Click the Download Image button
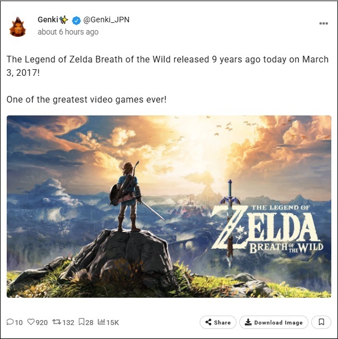The height and width of the screenshot is (339, 338). click(273, 322)
